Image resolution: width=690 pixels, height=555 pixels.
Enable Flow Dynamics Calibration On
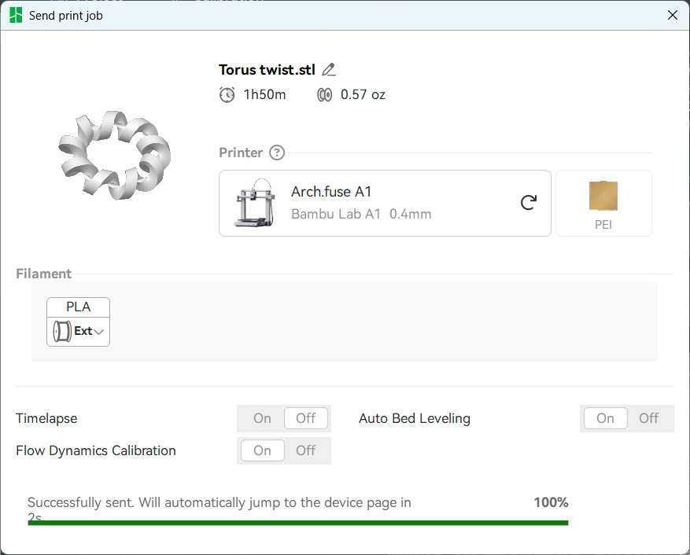click(262, 450)
